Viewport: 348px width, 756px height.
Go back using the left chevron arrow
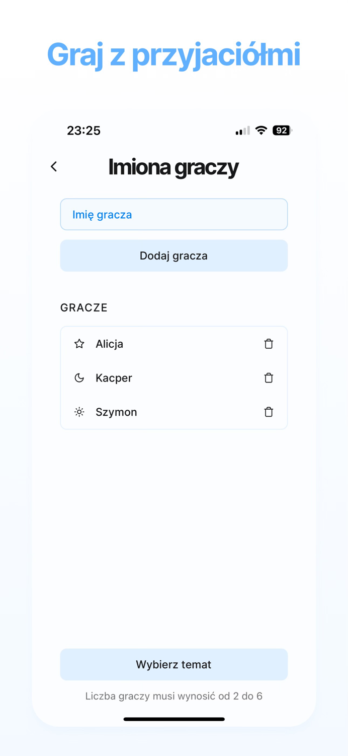(54, 166)
